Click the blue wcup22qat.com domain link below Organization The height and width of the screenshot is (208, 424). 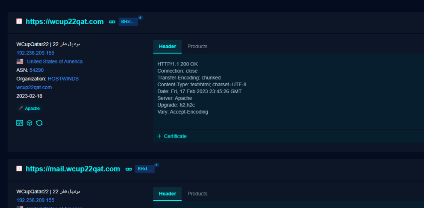coord(34,87)
